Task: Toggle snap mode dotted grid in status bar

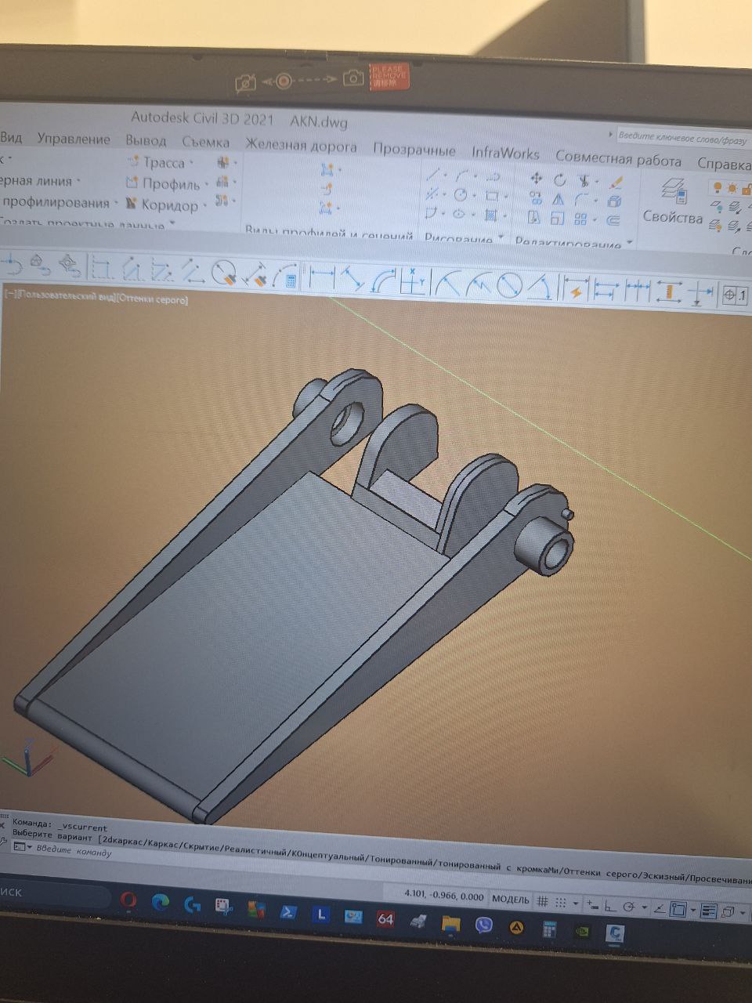Action: point(560,903)
